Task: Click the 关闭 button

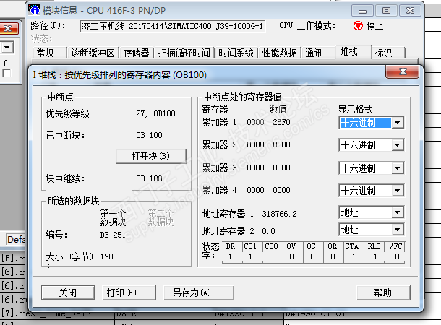Action: tap(68, 292)
